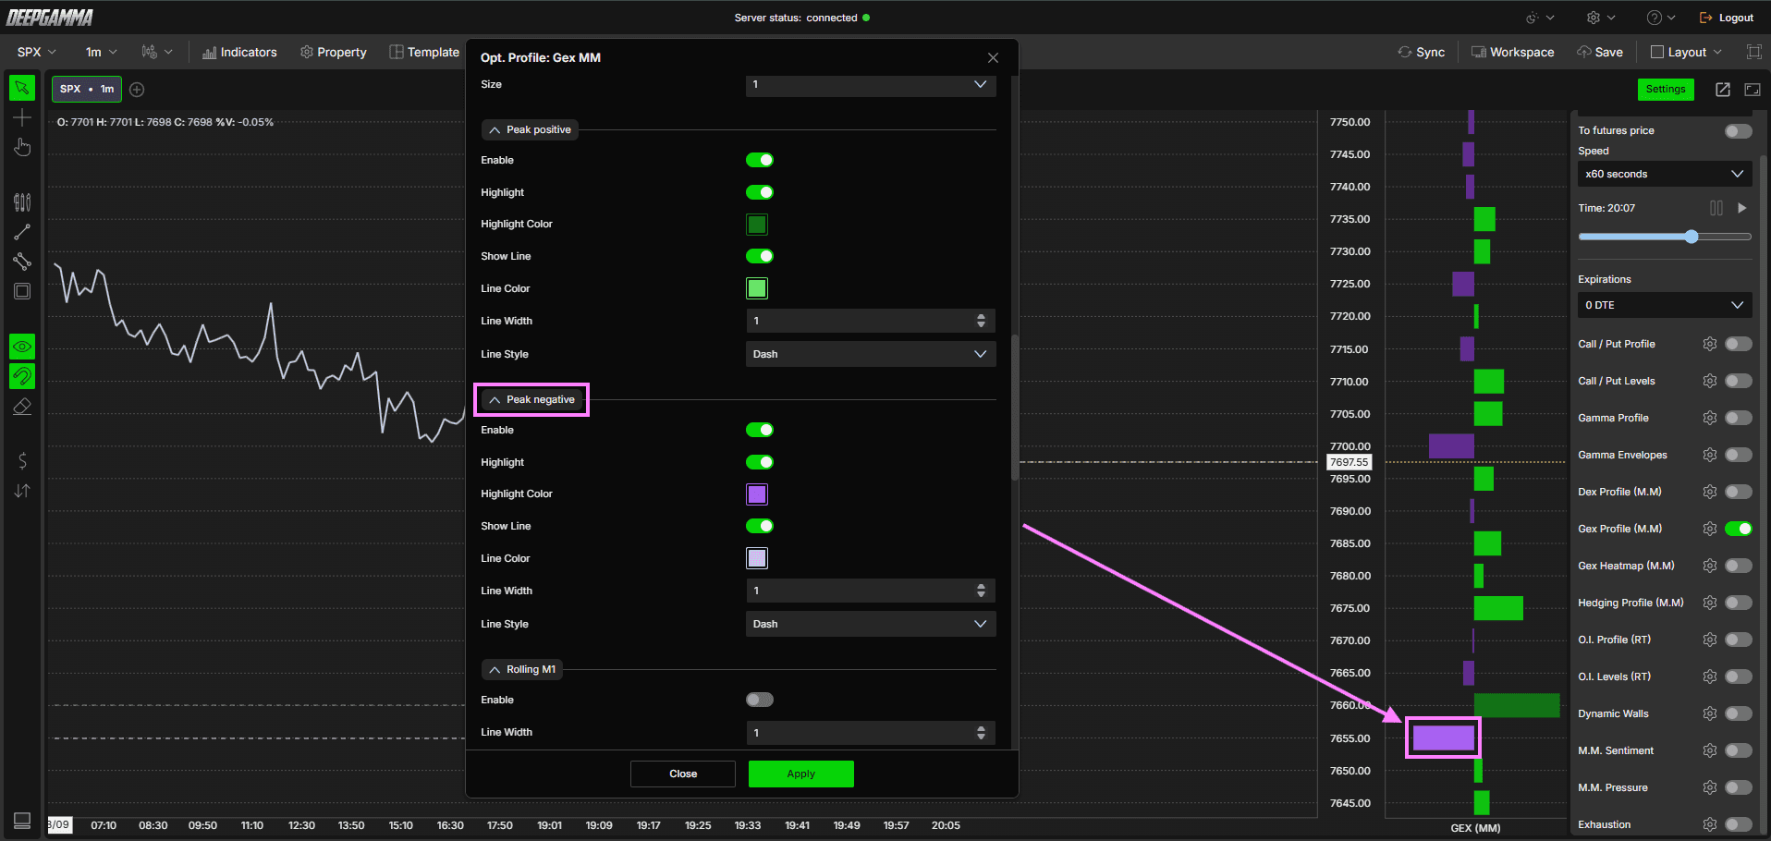The width and height of the screenshot is (1771, 841).
Task: Select the arrow cursor tool in left toolbar
Action: pyautogui.click(x=22, y=89)
